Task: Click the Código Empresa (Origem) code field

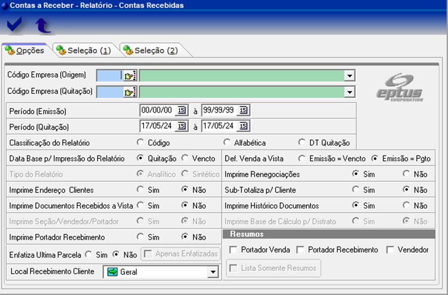Action: (x=109, y=76)
